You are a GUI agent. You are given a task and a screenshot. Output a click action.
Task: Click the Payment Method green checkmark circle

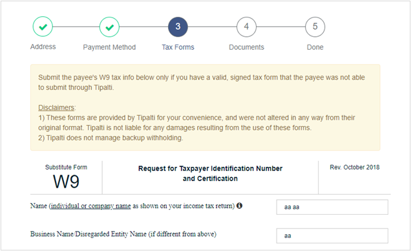(109, 27)
